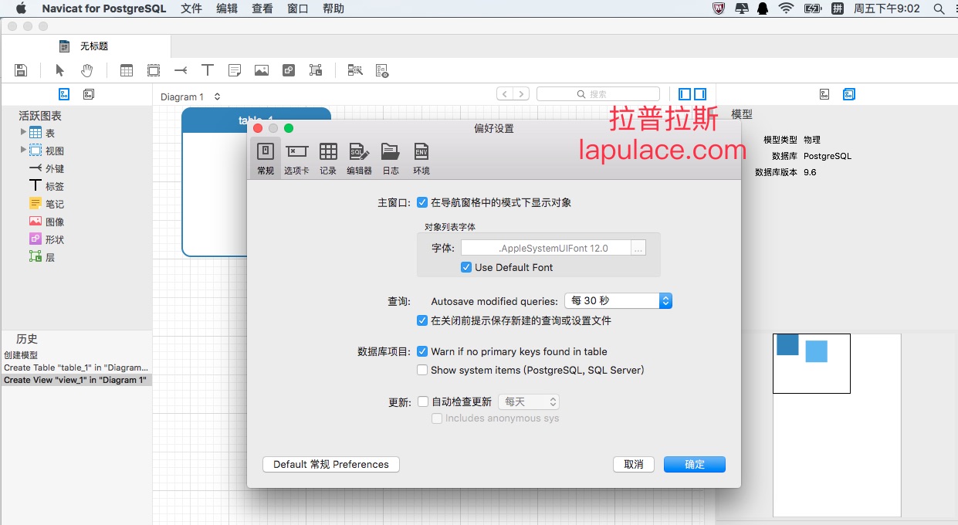
Task: Click the battery status icon
Action: pyautogui.click(x=812, y=8)
